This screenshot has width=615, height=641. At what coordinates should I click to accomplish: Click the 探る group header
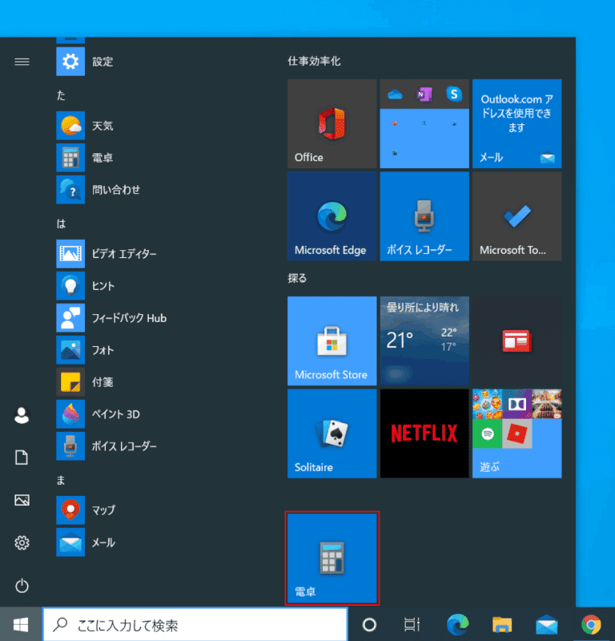point(297,278)
